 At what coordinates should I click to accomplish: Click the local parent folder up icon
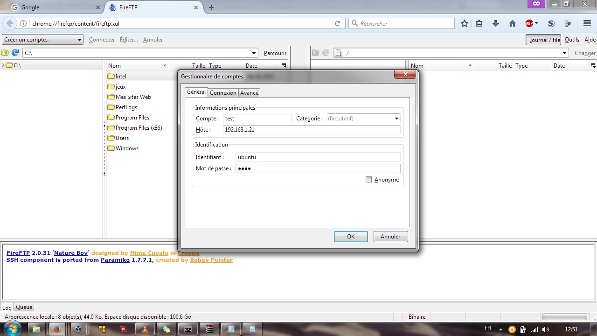coord(5,53)
